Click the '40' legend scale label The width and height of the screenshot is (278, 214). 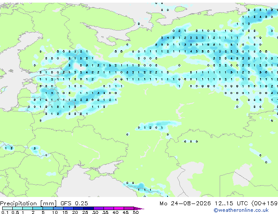click(x=115, y=212)
